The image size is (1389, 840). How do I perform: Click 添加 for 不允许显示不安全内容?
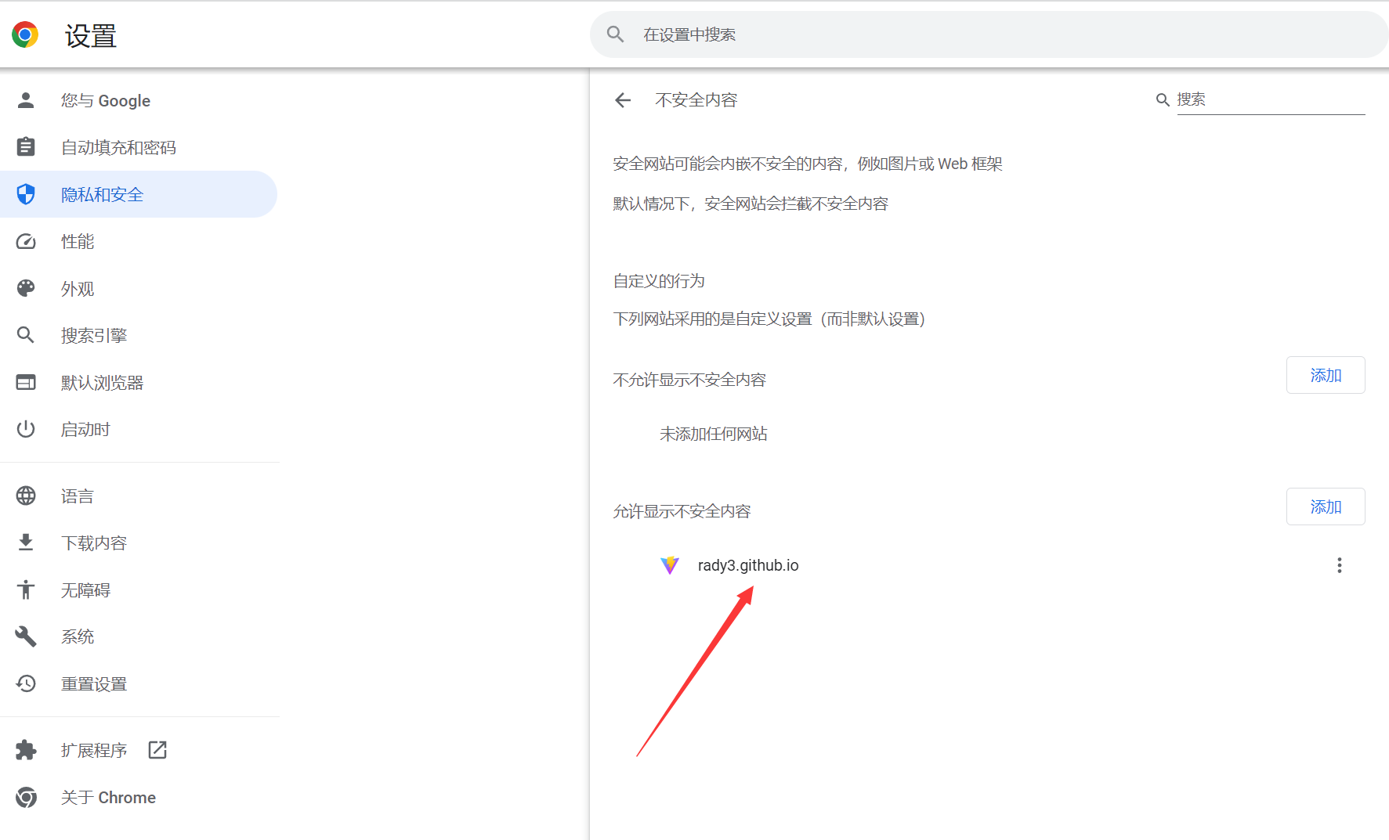point(1326,375)
